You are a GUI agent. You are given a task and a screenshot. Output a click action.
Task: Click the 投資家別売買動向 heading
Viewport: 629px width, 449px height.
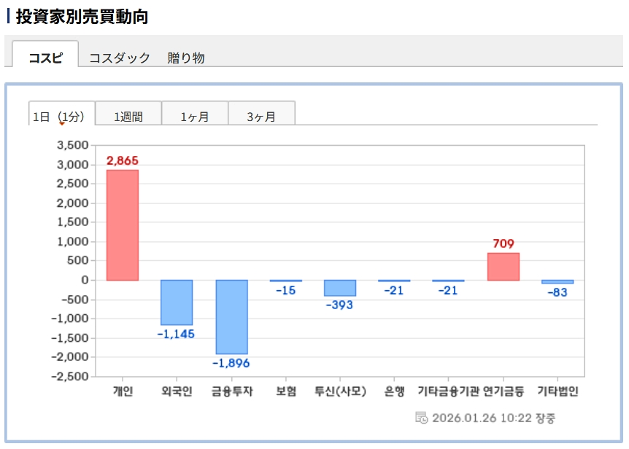82,16
